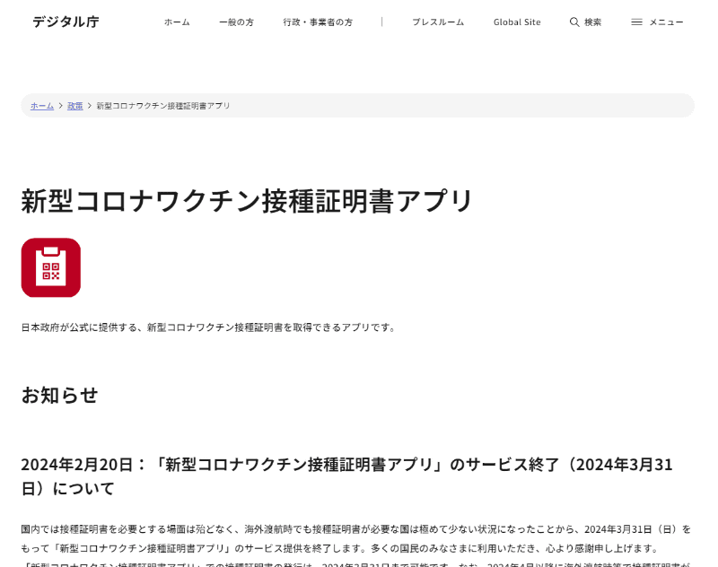The width and height of the screenshot is (718, 567).
Task: Click the red vaccination certificate app icon
Action: pyautogui.click(x=51, y=267)
